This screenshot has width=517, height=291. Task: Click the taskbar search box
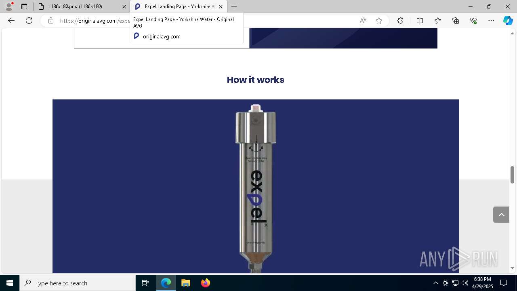pyautogui.click(x=78, y=283)
